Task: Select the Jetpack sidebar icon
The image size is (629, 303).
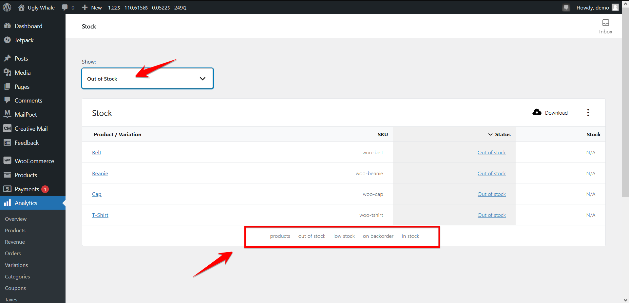Action: pyautogui.click(x=8, y=40)
